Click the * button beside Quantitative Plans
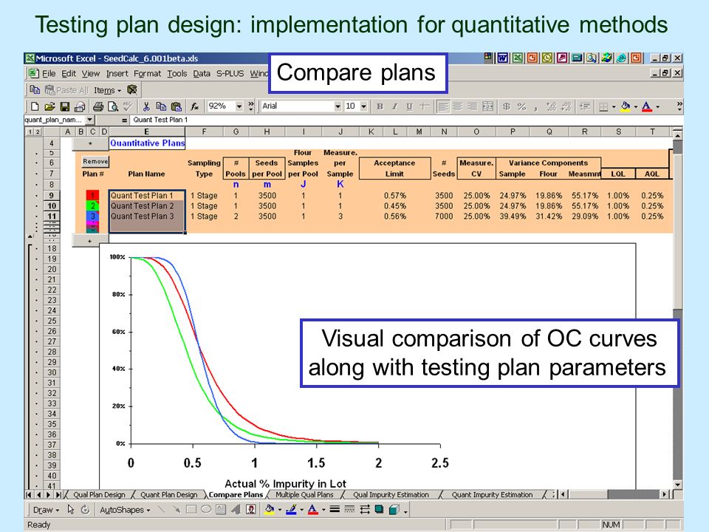Image resolution: width=709 pixels, height=532 pixels. click(90, 143)
